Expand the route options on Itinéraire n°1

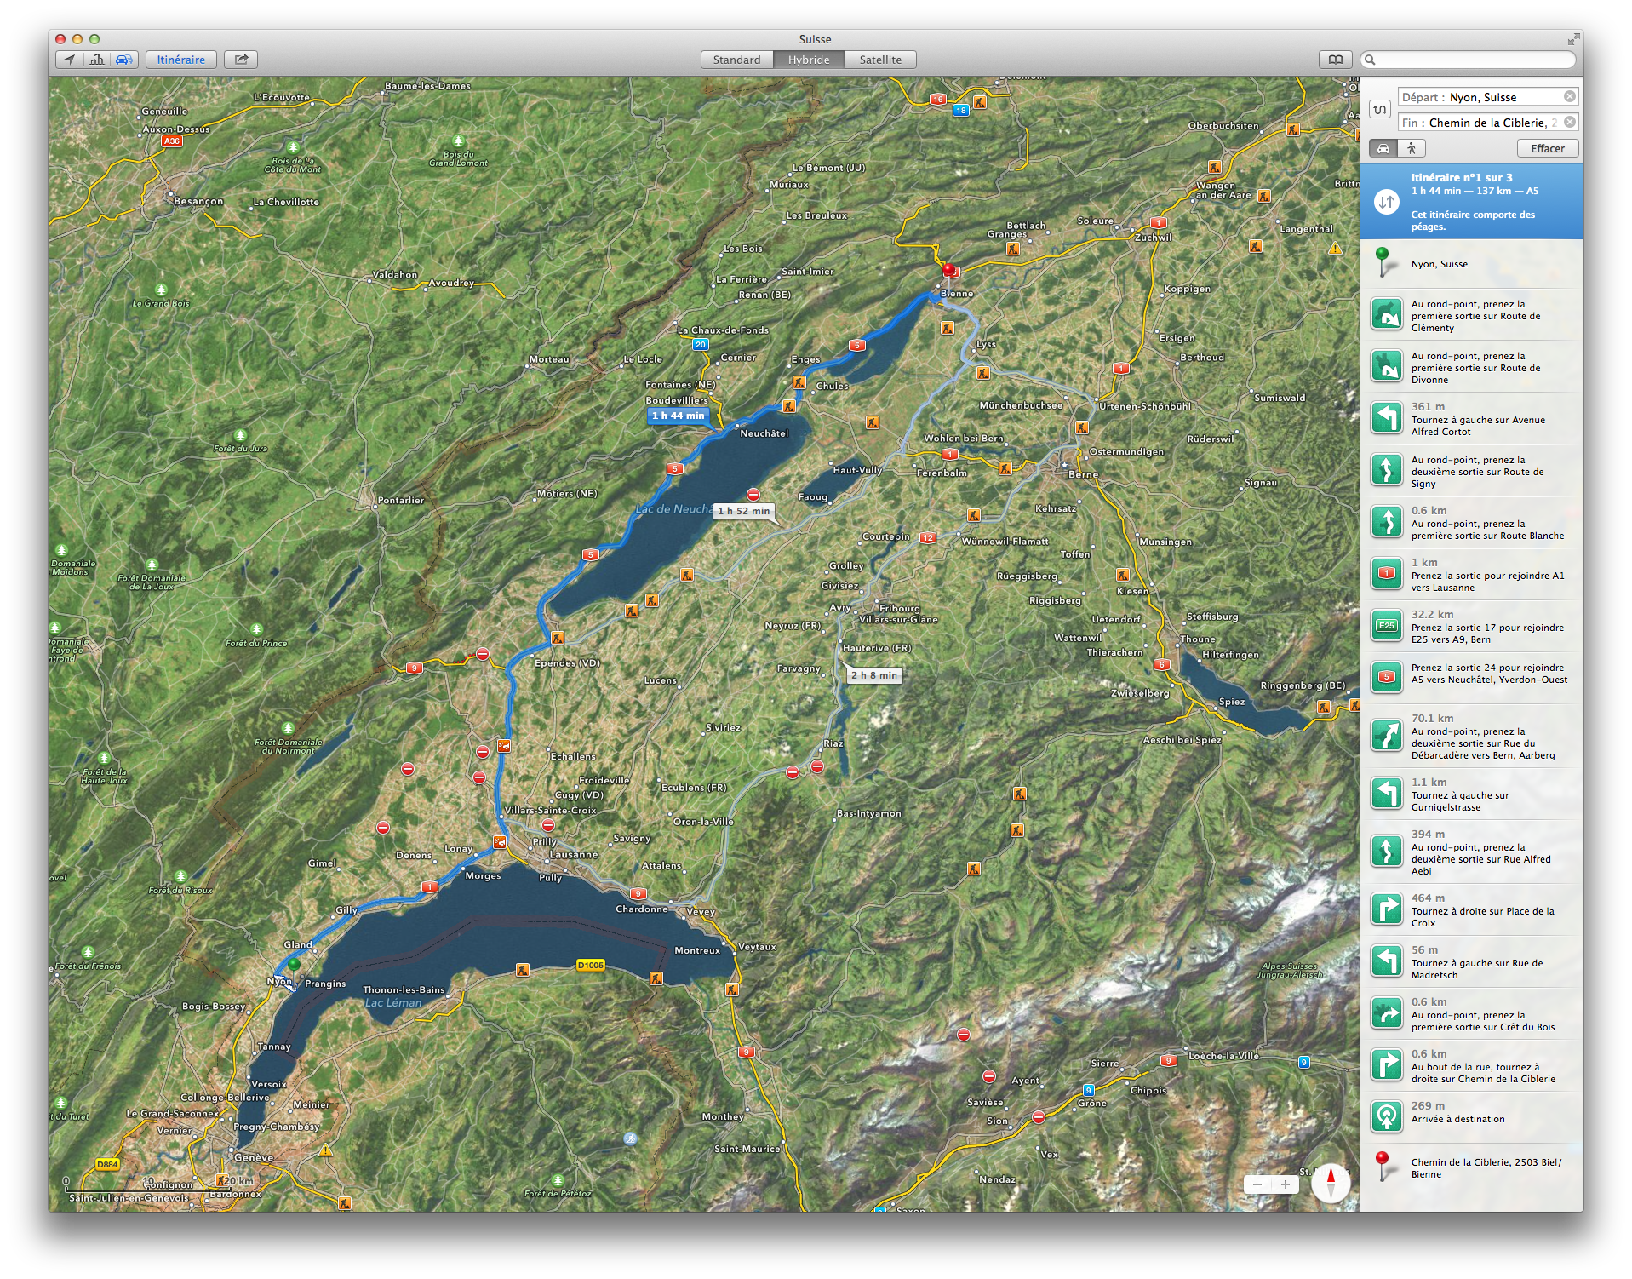point(1386,202)
